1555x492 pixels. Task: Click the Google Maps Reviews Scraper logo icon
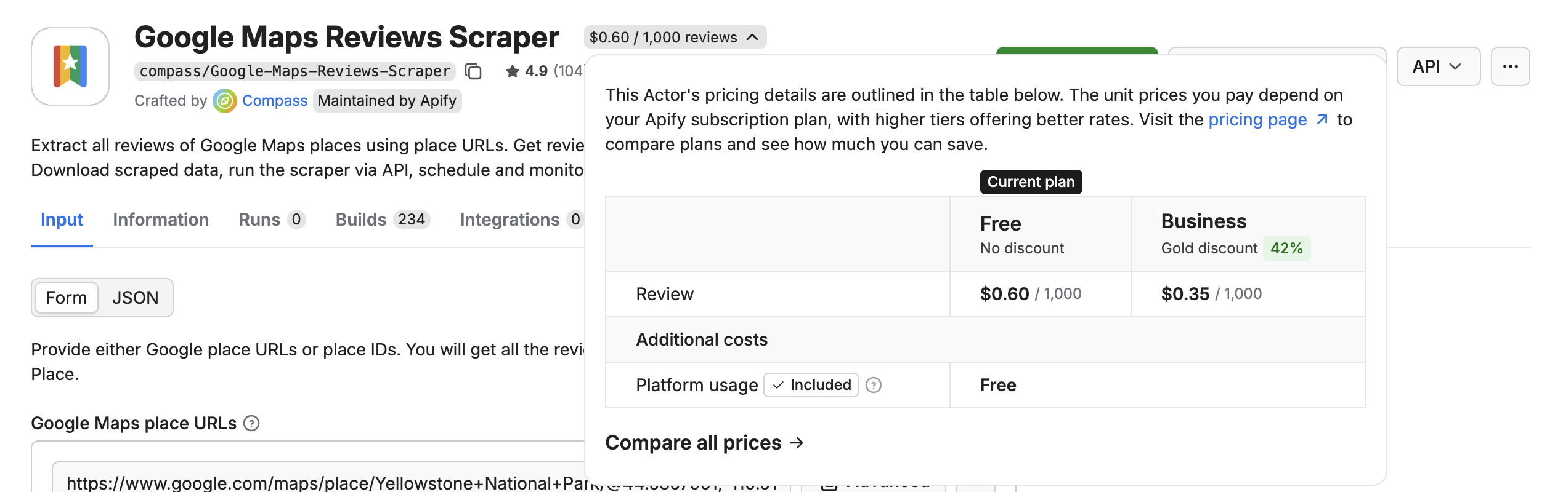point(70,65)
